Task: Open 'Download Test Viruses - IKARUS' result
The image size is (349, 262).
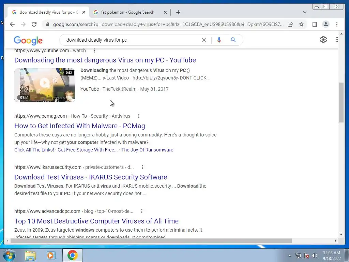Action: tap(91, 177)
